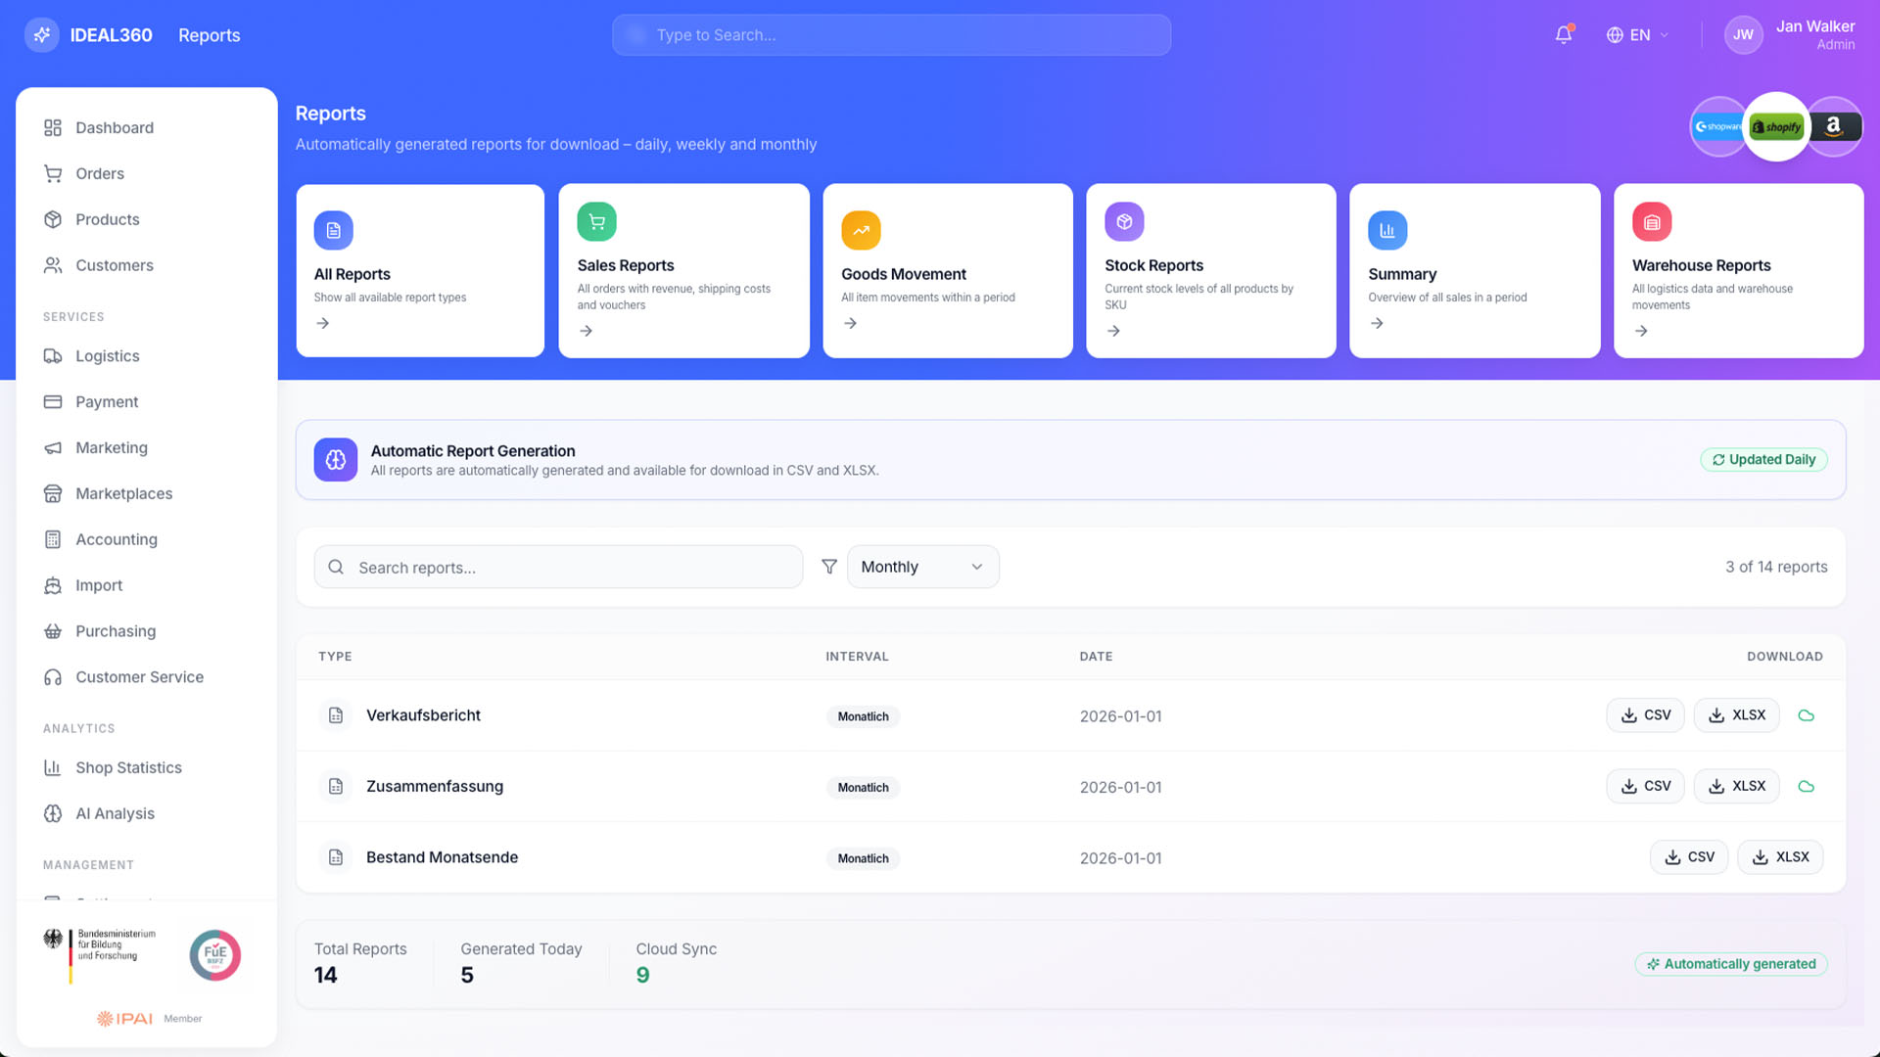Open the Stock Reports card
The height and width of the screenshot is (1057, 1880).
pos(1210,271)
